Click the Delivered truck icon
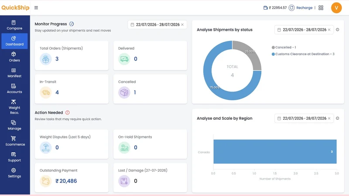This screenshot has height=196, width=349. (x=124, y=59)
